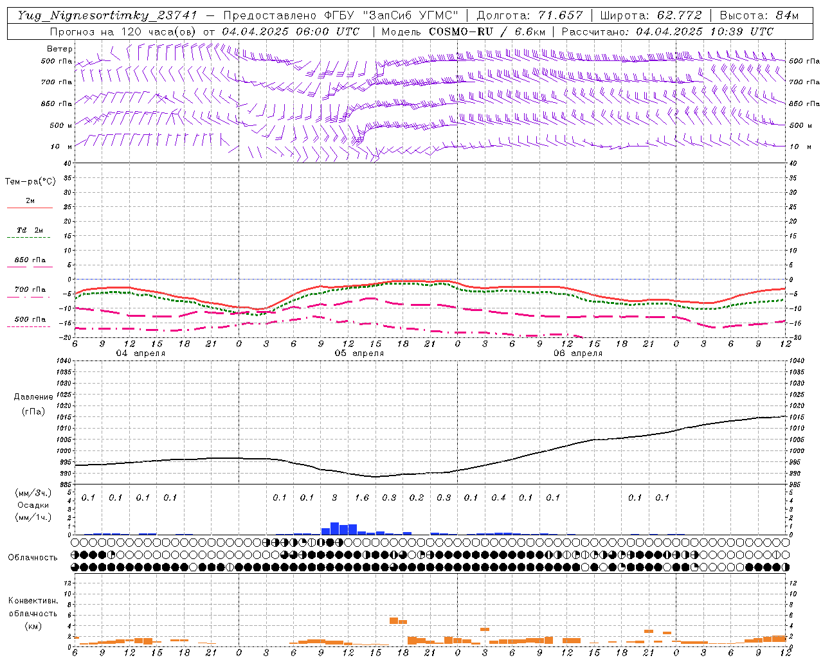Click the 'Облачность' cloud cover label
Screen dimensions: 823x658
pos(33,558)
